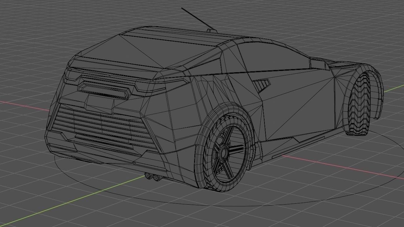Viewport: 404px width, 227px height.
Task: Click the exhaust pipes under the rear bumper
Action: pyautogui.click(x=154, y=177)
